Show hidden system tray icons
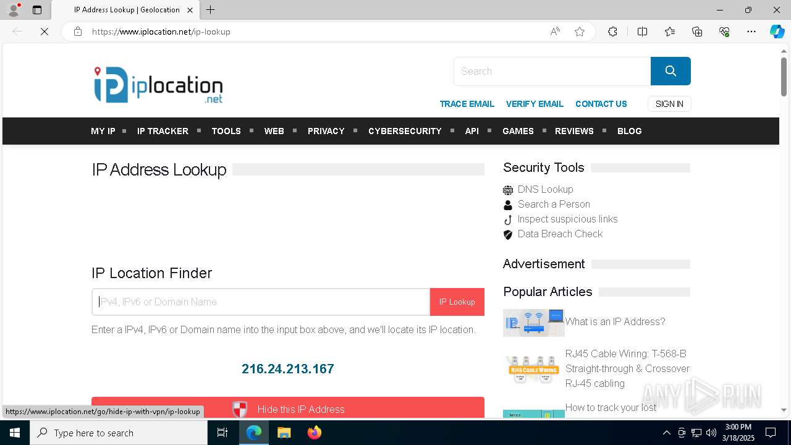 point(666,433)
